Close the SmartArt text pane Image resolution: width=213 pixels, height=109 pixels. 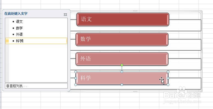[65, 15]
